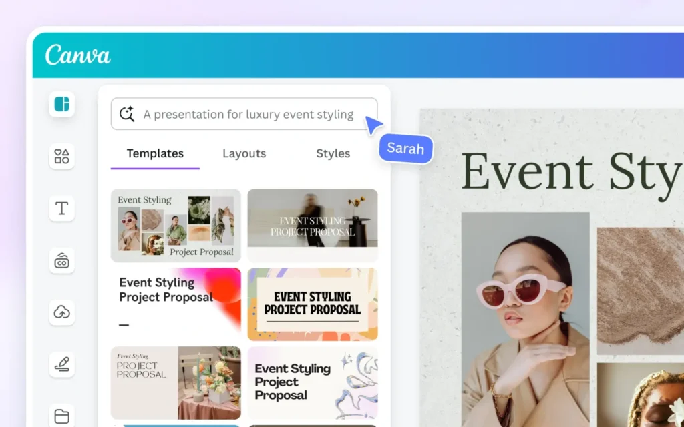684x427 pixels.
Task: Switch to the Styles tab
Action: coord(333,154)
